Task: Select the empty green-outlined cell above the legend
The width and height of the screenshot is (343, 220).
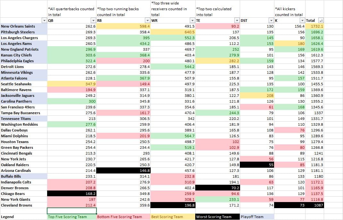Action: tap(72, 211)
